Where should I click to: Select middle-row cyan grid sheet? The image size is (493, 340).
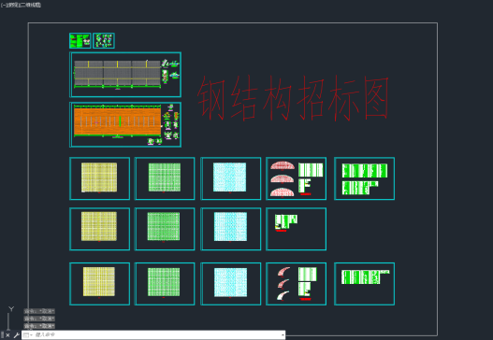(x=231, y=229)
